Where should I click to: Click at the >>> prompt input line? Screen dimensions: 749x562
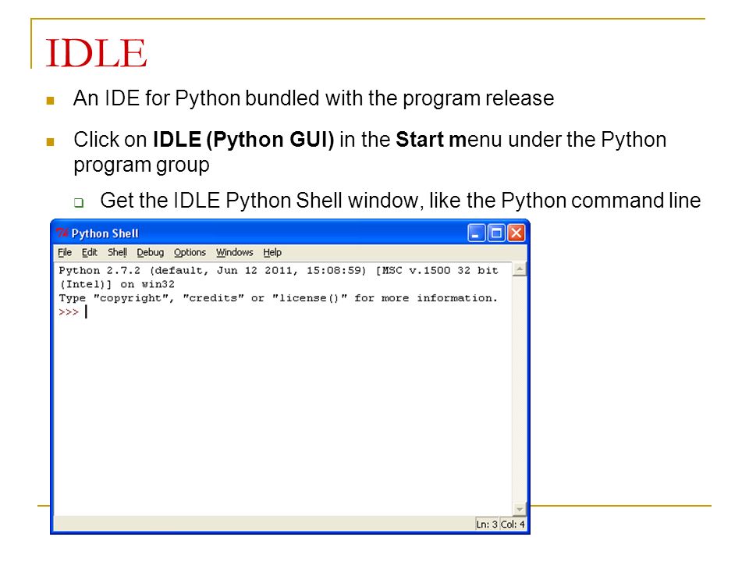[87, 312]
